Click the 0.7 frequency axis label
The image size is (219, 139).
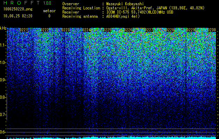(3, 115)
